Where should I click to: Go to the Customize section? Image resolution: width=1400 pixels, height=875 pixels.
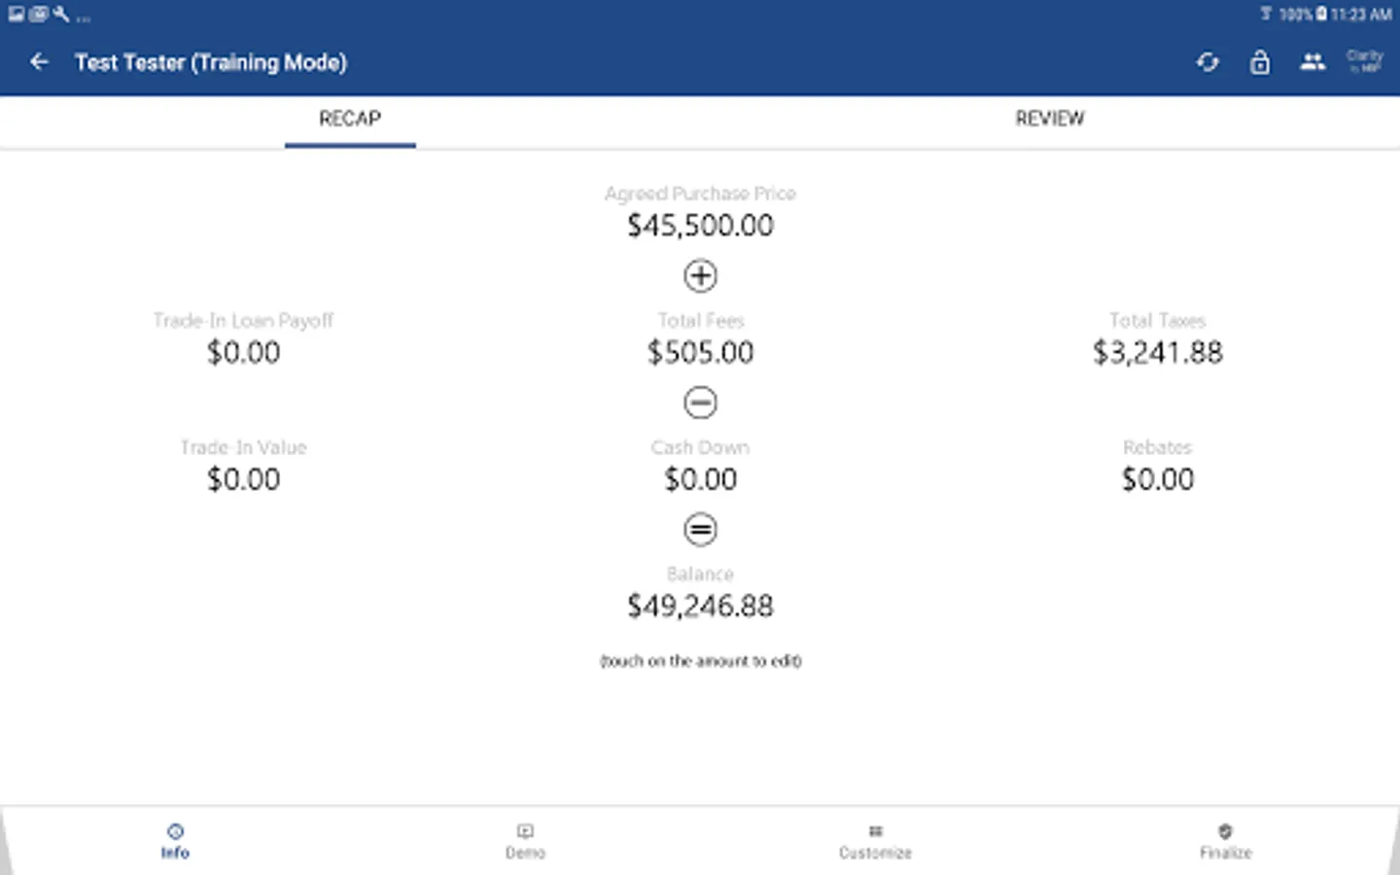875,841
